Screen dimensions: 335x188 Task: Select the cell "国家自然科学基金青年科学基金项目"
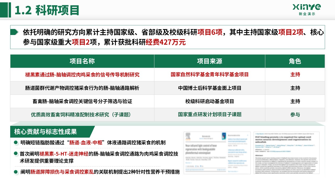pos(210,75)
